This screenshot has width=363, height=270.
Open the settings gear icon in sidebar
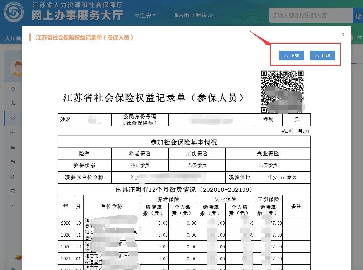[13, 206]
